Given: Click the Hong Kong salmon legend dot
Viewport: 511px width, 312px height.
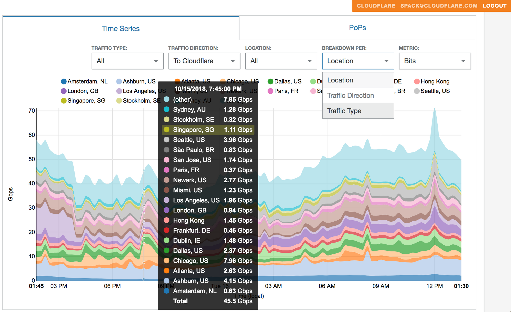Looking at the screenshot, I should coord(417,81).
